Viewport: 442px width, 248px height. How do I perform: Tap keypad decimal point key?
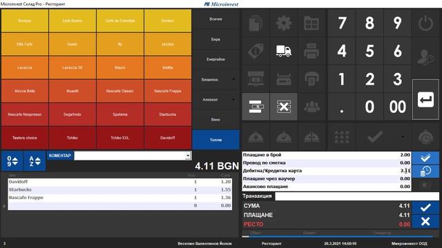point(342,107)
